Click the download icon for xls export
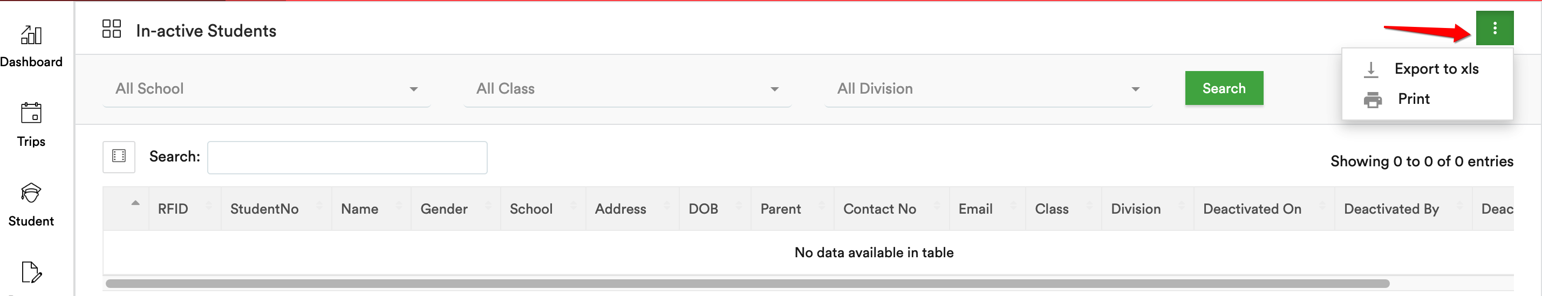The image size is (1542, 296). click(1370, 70)
